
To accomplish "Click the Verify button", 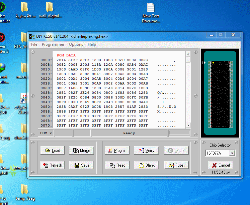I will pyautogui.click(x=146, y=150).
